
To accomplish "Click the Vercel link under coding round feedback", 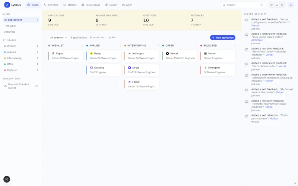I will [255, 25].
